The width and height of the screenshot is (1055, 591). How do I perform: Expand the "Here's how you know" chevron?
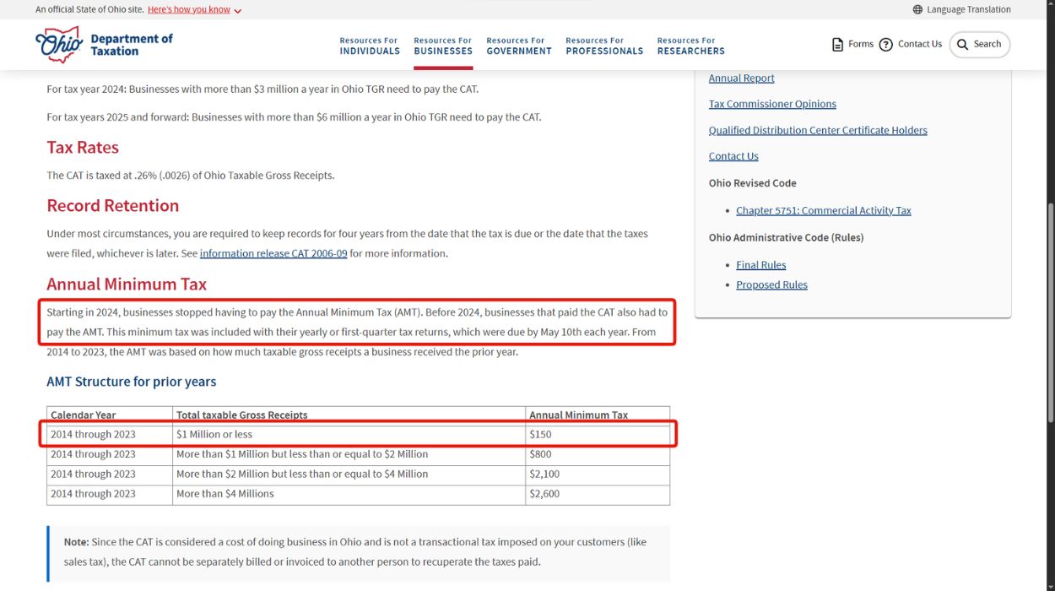click(x=237, y=11)
